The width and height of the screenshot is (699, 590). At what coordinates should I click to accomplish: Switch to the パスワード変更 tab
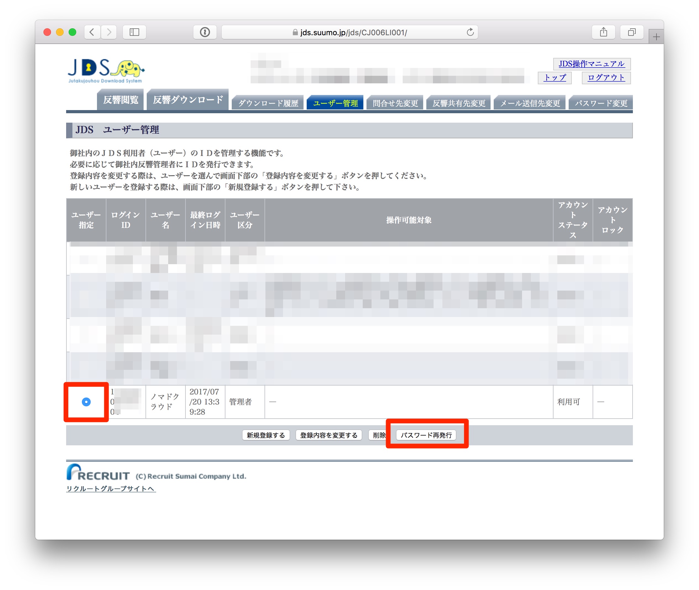point(601,103)
